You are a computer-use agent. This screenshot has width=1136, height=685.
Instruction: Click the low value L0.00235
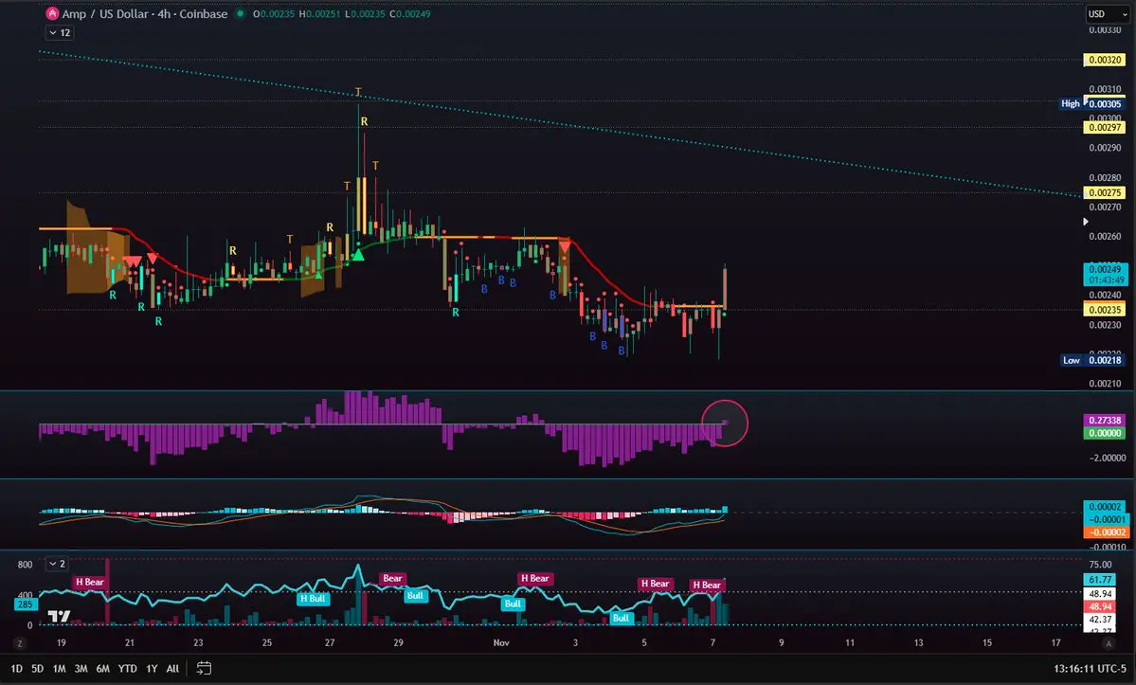point(365,14)
